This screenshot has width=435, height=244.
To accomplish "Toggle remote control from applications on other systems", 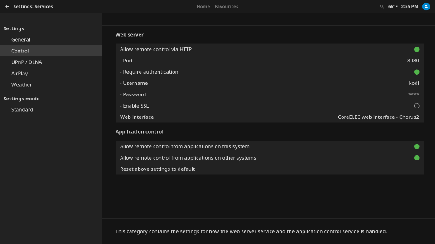I will (416, 158).
